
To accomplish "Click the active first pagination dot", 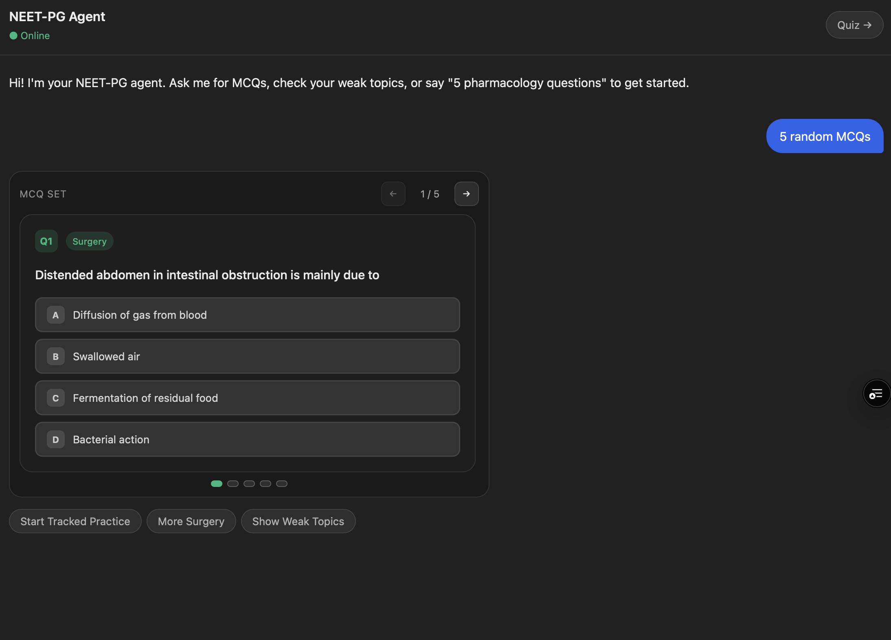I will [x=217, y=484].
